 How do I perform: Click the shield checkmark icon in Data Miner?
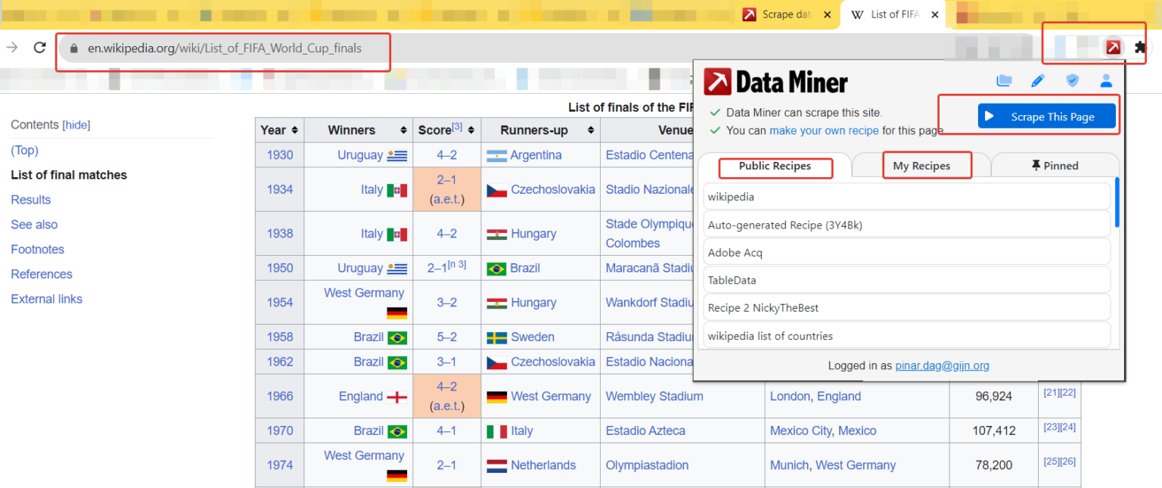[x=1072, y=81]
